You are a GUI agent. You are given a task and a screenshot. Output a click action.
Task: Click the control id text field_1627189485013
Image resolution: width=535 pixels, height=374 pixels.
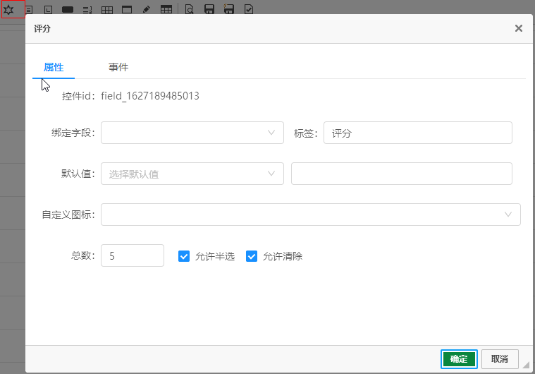coord(150,96)
